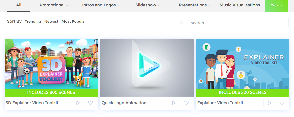294x117 pixels.
Task: Open the Quick Logo Animation thumbnail
Action: (147, 68)
